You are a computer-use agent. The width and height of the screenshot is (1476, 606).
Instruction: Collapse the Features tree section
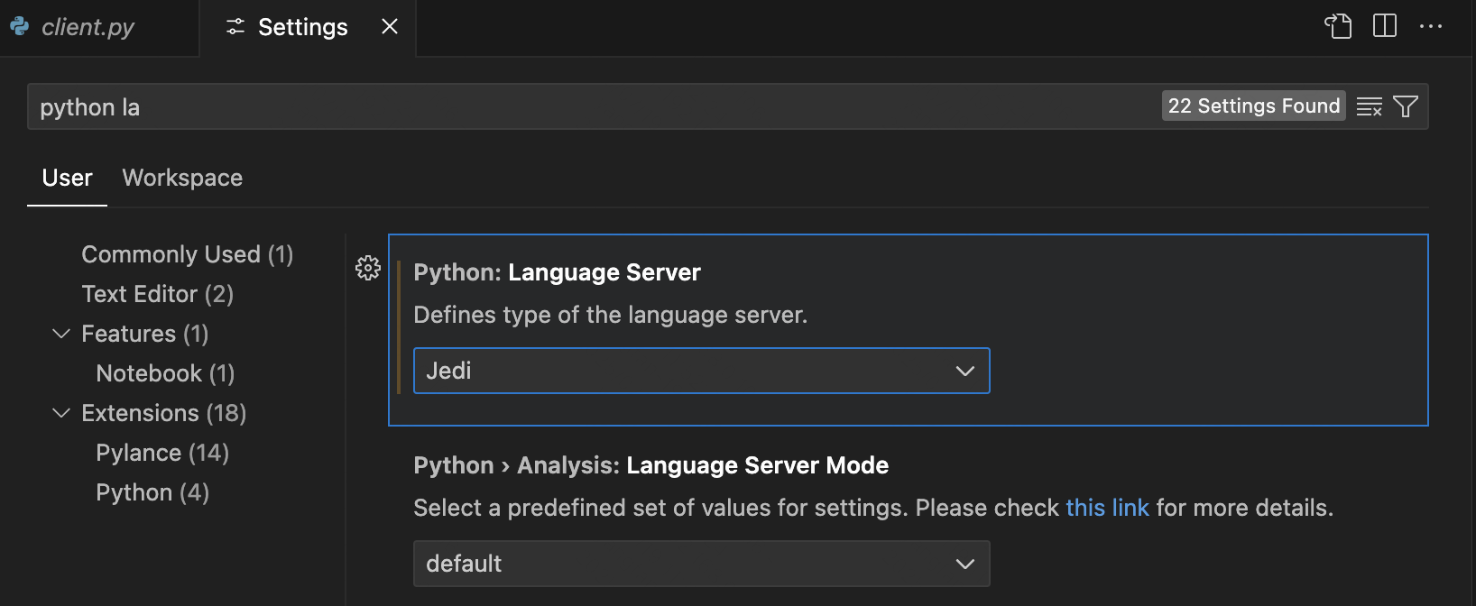61,334
